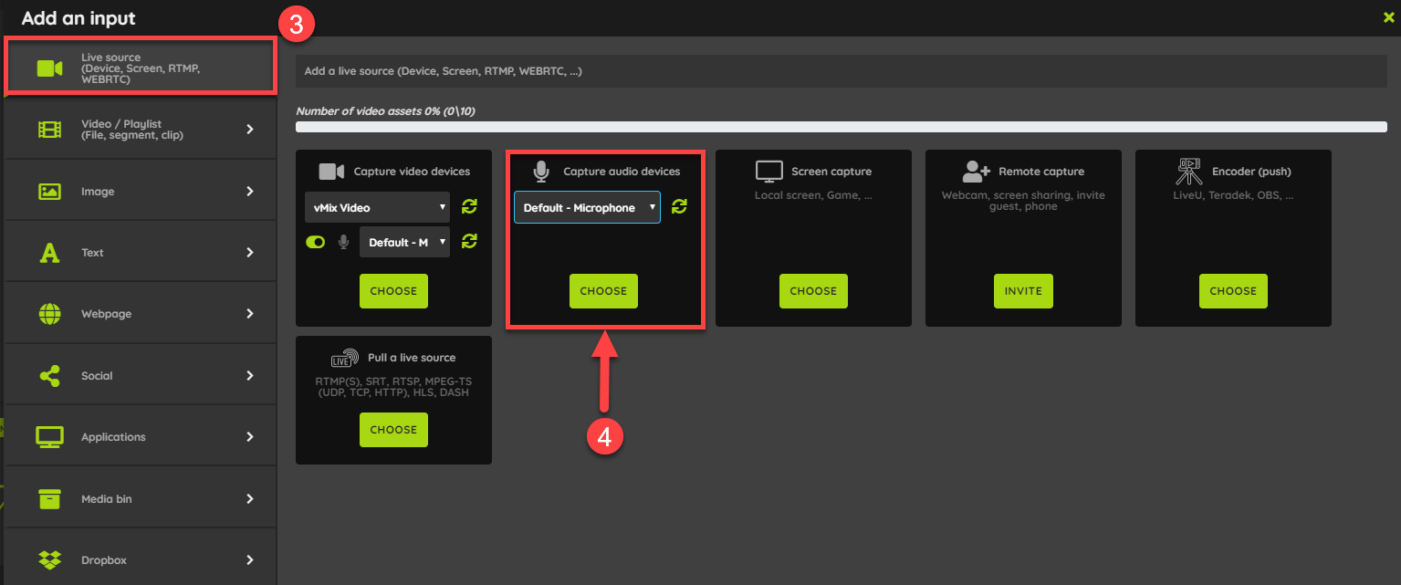Select the Image menu label
The image size is (1401, 585).
(98, 192)
